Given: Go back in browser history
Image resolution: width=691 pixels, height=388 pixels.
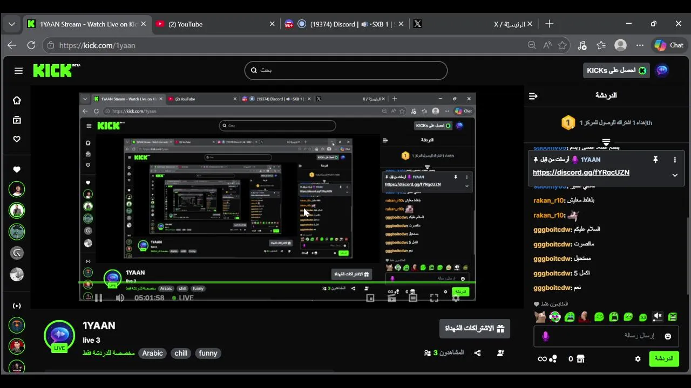Looking at the screenshot, I should point(12,45).
